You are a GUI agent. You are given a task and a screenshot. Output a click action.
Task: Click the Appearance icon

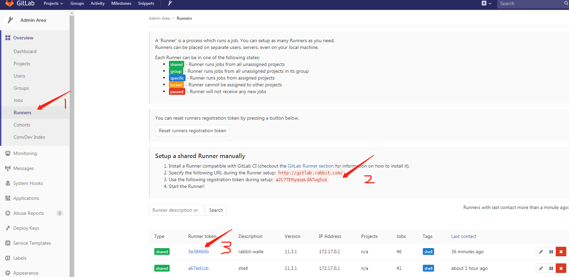pos(8,273)
